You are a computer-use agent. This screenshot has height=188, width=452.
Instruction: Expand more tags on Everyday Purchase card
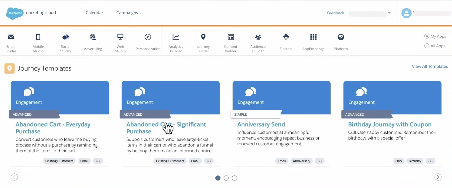pyautogui.click(x=98, y=161)
